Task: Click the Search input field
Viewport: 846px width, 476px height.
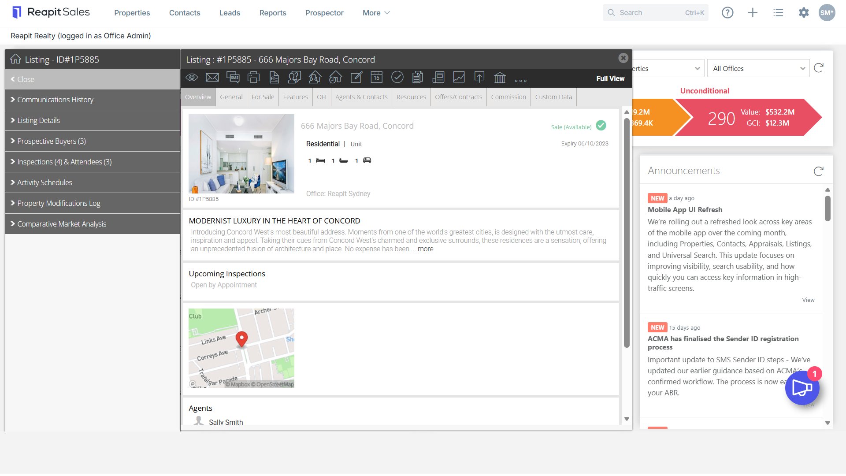Action: pos(655,13)
